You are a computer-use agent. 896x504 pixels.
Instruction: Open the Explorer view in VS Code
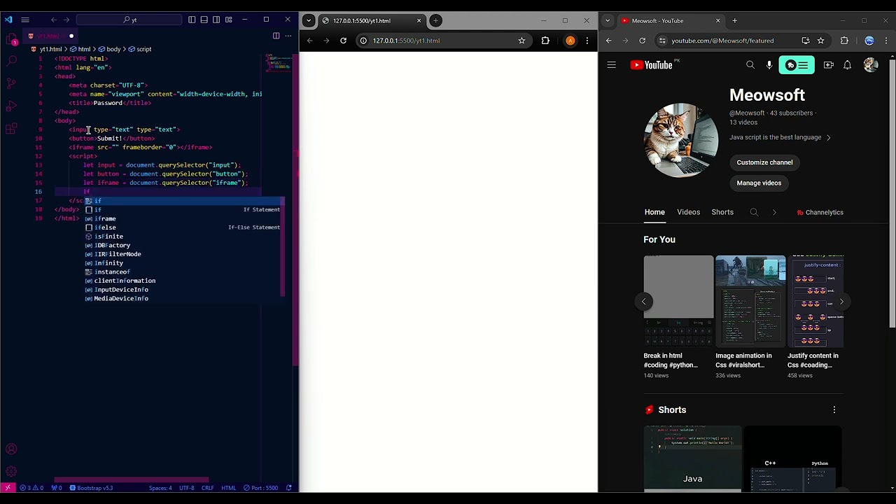[11, 39]
